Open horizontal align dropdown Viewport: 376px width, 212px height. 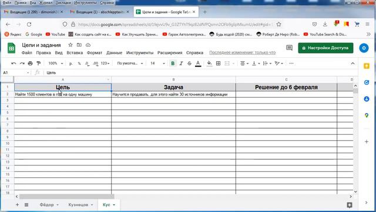click(x=244, y=64)
